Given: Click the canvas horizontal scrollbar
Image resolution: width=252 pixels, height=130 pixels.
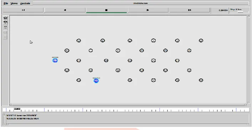Looking at the screenshot, I should click(128, 105).
